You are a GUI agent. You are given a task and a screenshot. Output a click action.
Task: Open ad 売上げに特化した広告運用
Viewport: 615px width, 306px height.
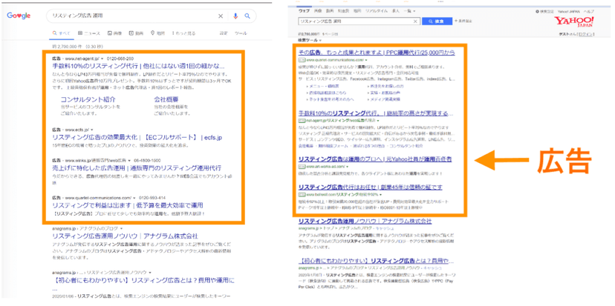[137, 168]
